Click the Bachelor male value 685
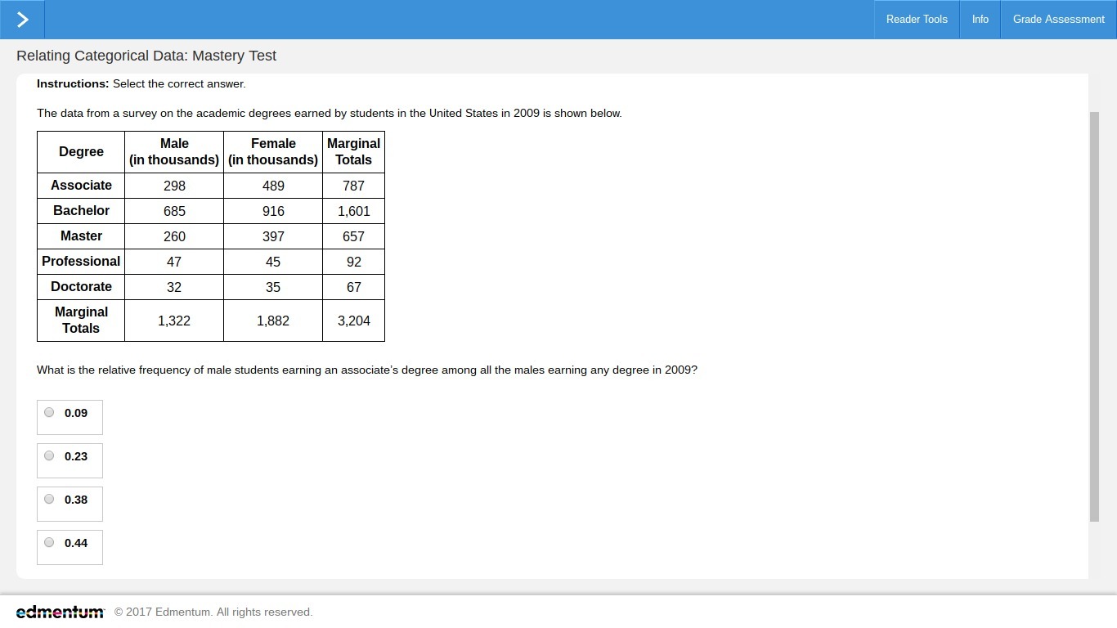 [x=174, y=211]
